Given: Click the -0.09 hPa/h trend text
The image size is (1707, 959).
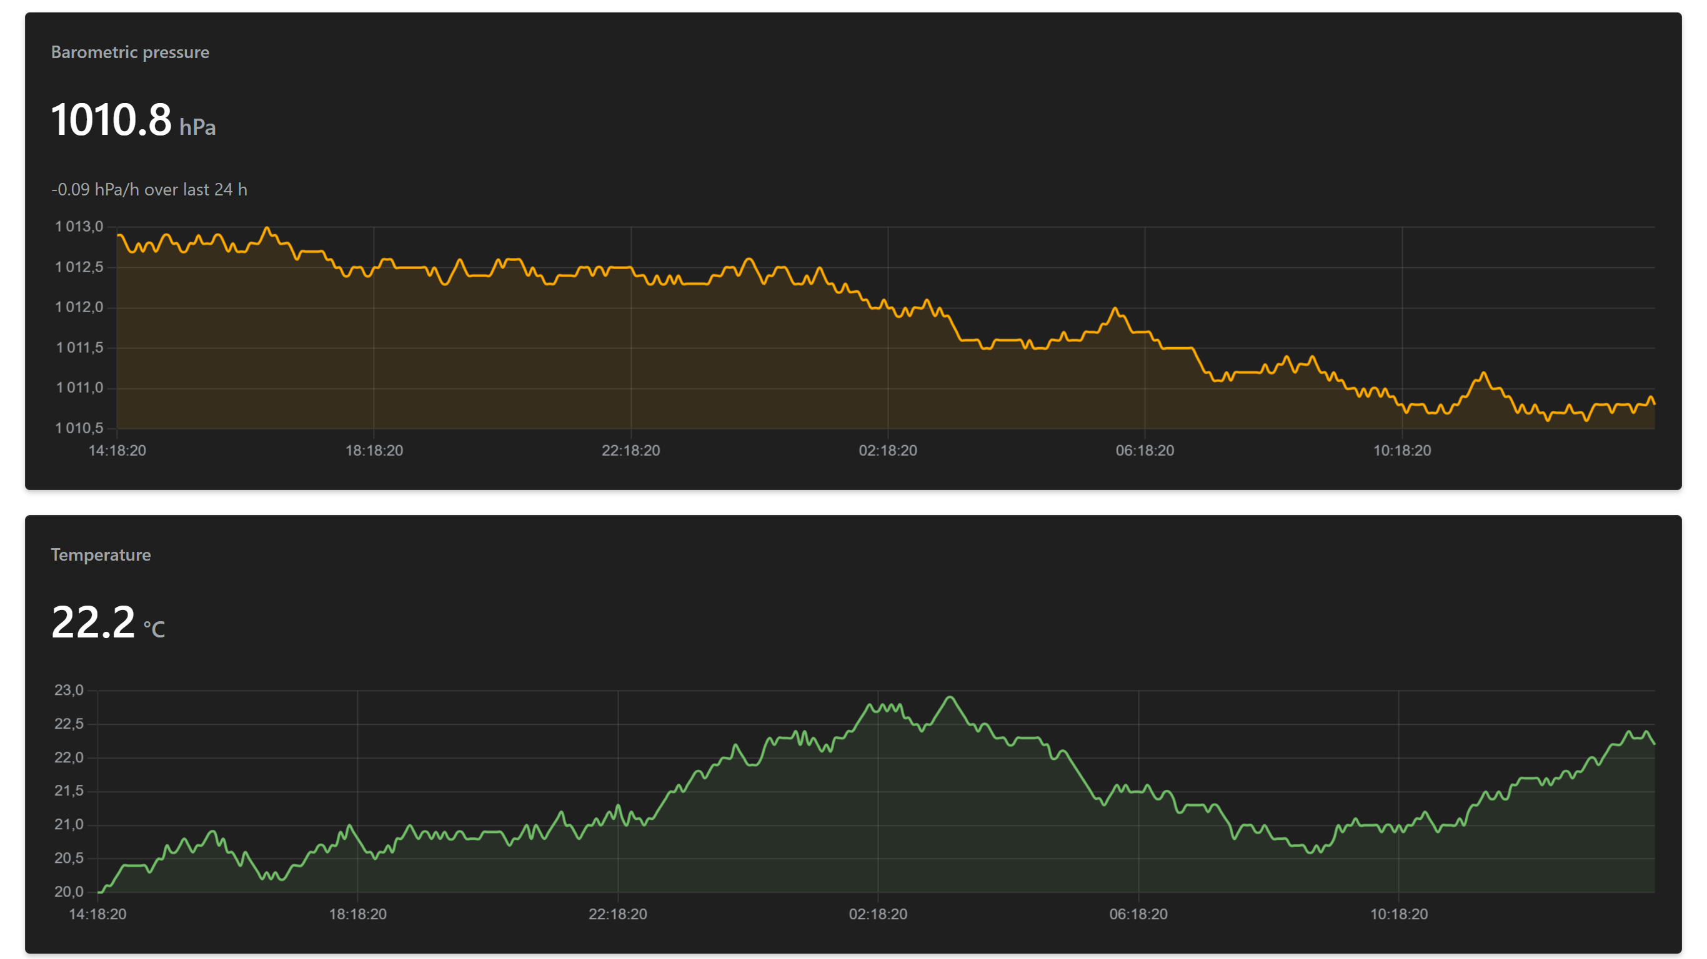Looking at the screenshot, I should [x=149, y=189].
